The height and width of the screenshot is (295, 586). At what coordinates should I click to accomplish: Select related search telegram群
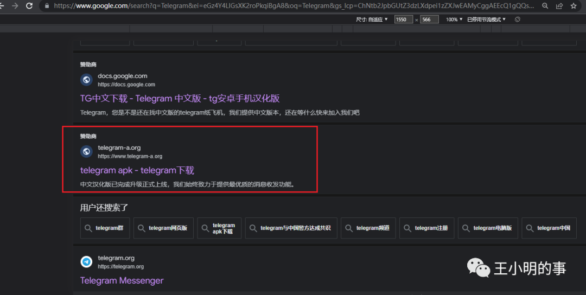tap(105, 228)
